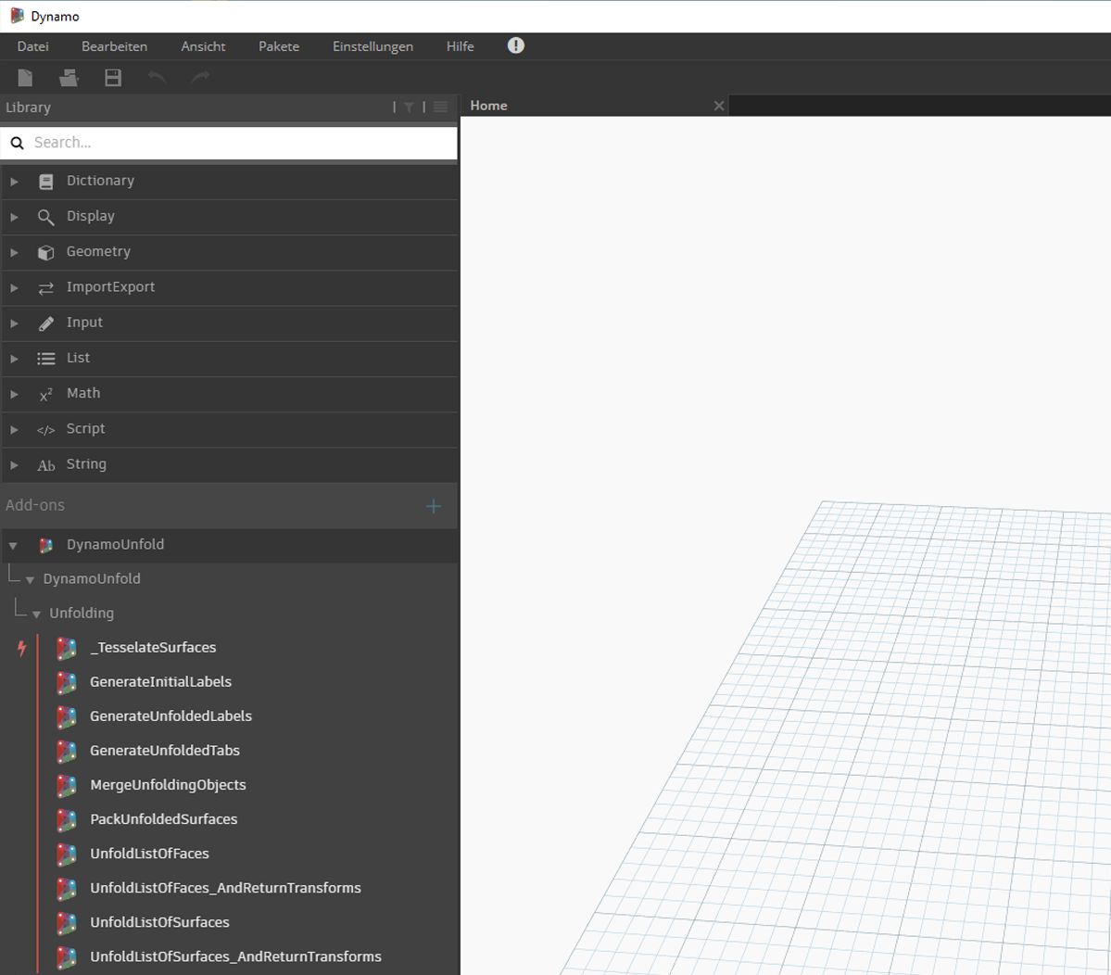Click the Input pencil icon
The image size is (1111, 975).
(46, 323)
